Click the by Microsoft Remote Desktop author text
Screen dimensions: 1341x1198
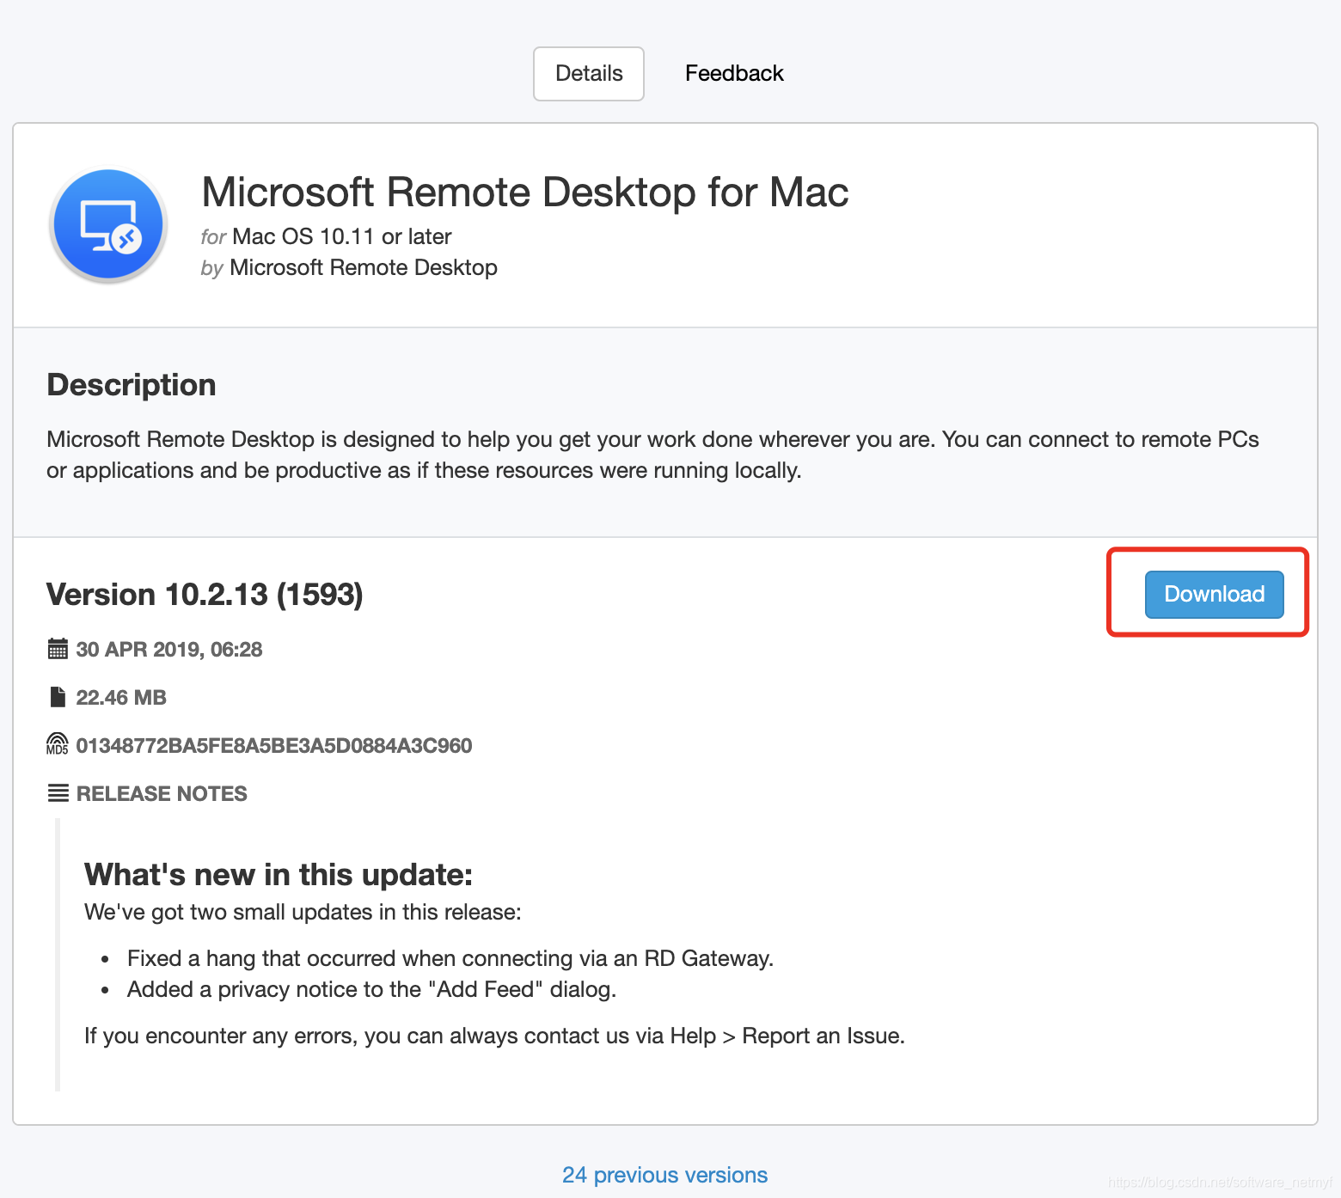pos(349,268)
